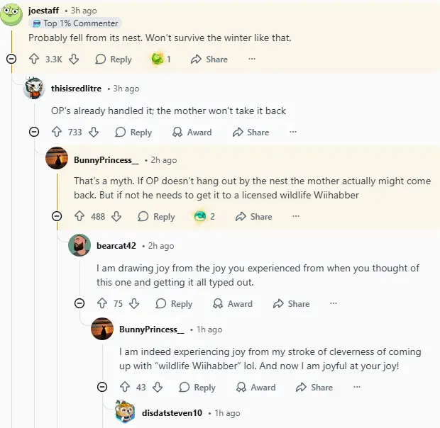Upvote thisisredlitre's comment
The height and width of the screenshot is (428, 440).
[57, 132]
